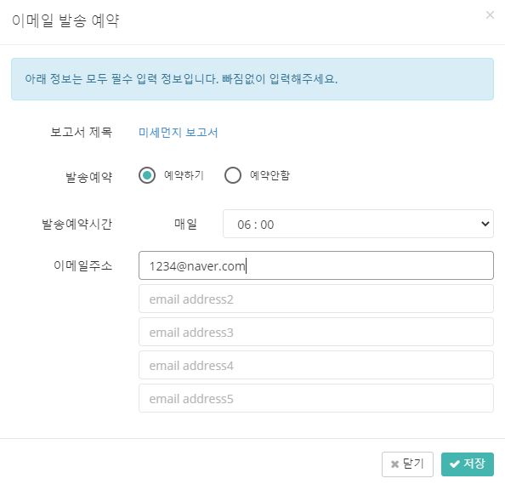Click the 발송예약 label
Screen dimensions: 505x484
coord(89,177)
